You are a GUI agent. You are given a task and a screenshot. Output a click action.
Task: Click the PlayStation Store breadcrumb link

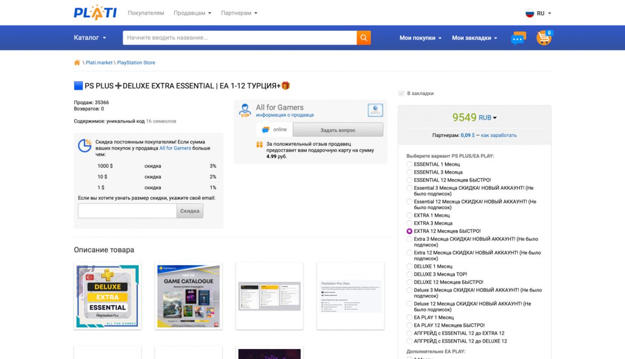click(x=136, y=63)
